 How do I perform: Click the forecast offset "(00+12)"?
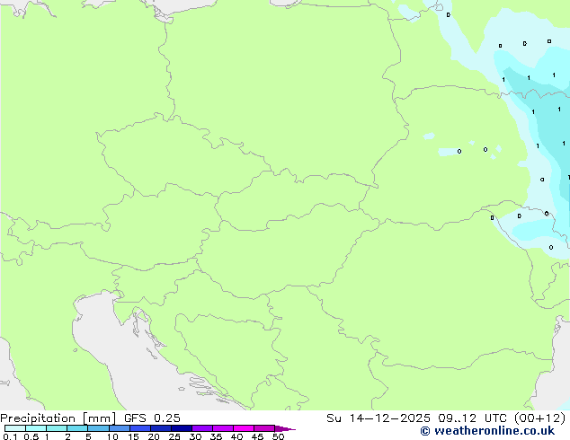(x=539, y=418)
